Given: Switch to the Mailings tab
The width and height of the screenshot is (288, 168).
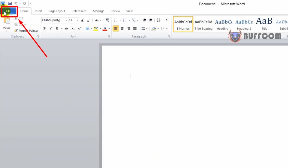Looking at the screenshot, I should [x=98, y=11].
